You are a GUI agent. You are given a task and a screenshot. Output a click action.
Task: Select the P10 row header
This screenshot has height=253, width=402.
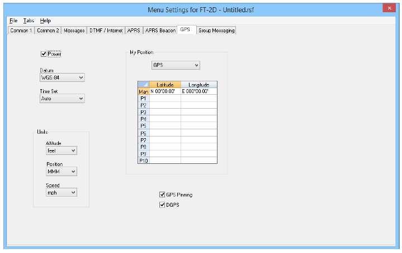click(x=144, y=160)
